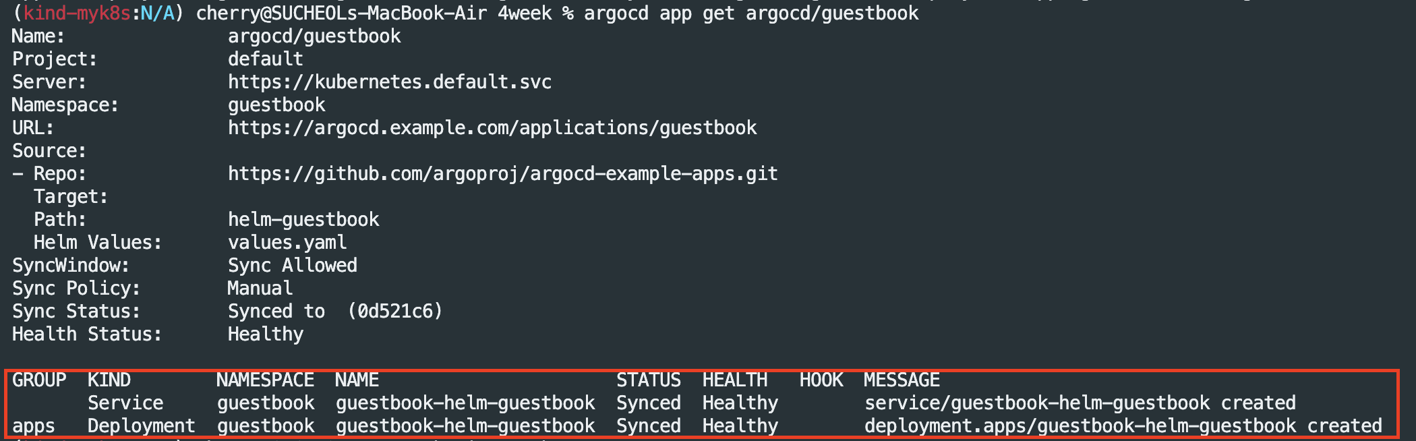
Task: Click 'Synced' status in the Deployment row
Action: pos(649,426)
